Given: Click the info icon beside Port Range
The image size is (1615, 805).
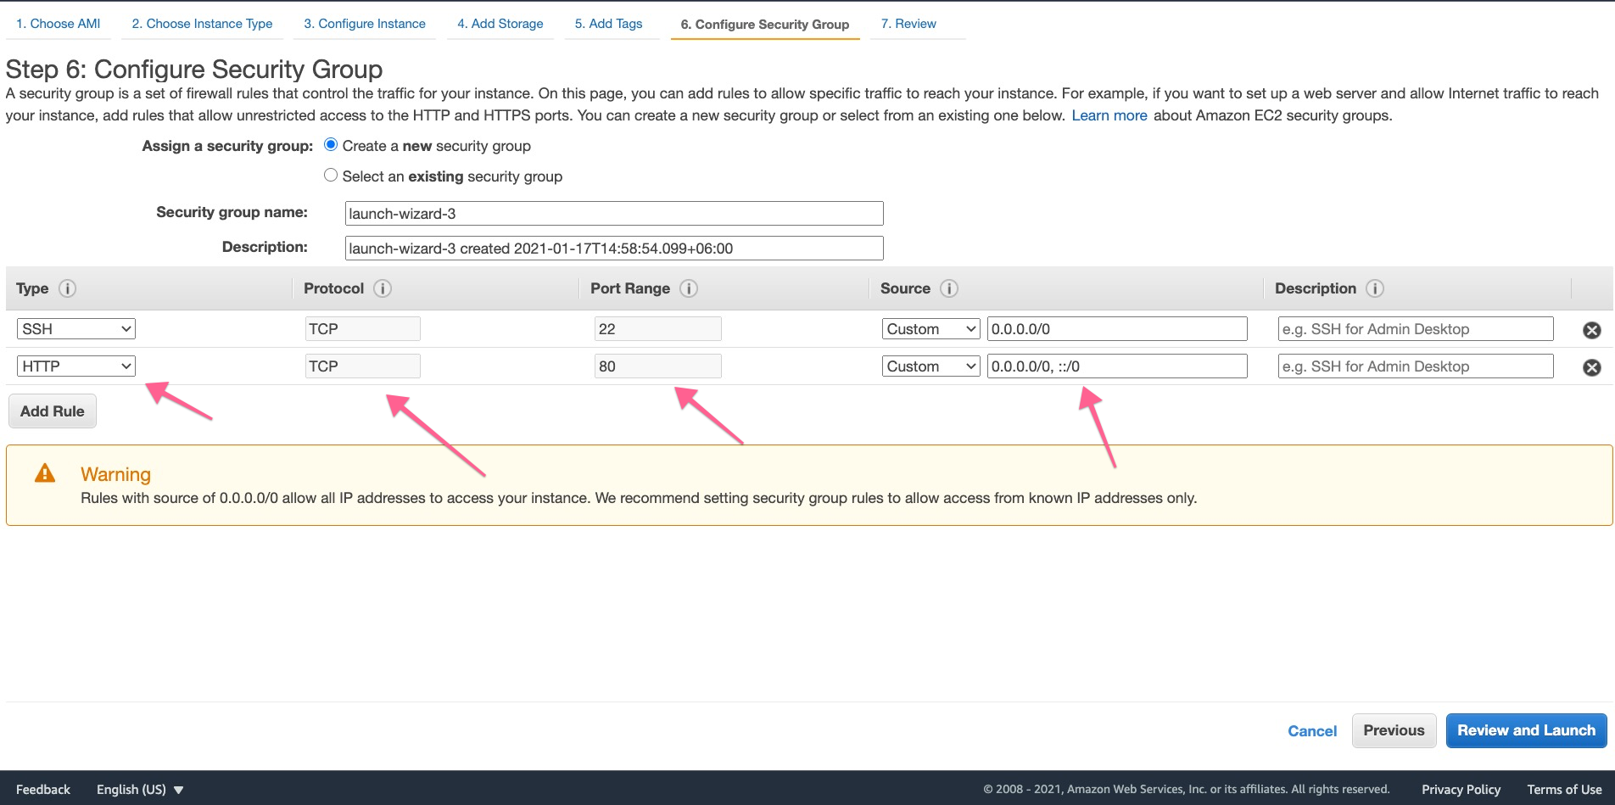Looking at the screenshot, I should click(689, 288).
